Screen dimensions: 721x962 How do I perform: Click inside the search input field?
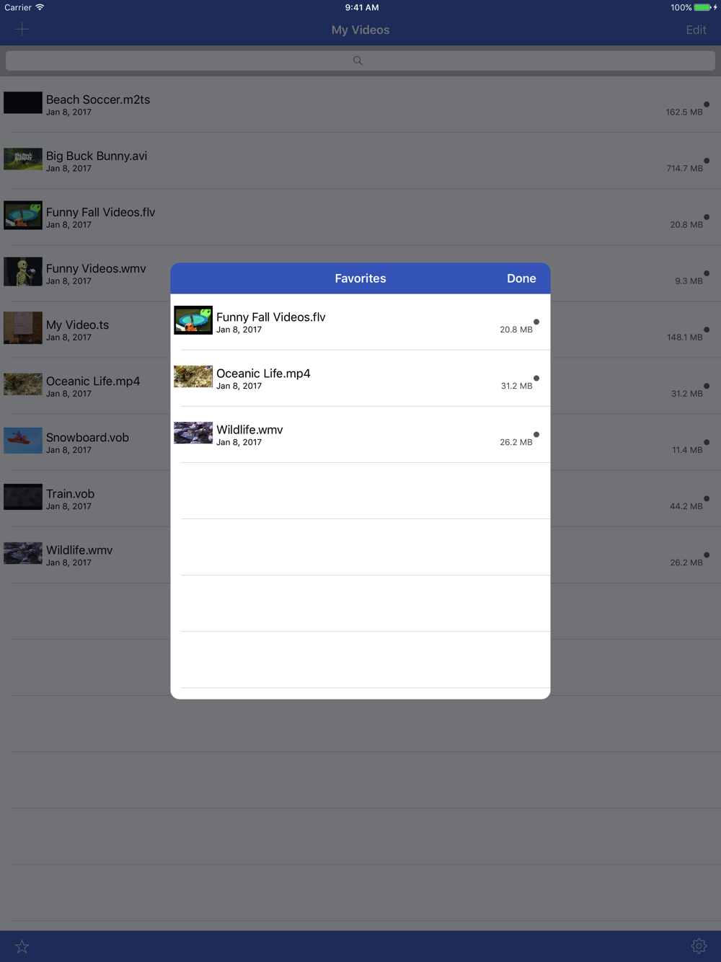click(x=360, y=61)
